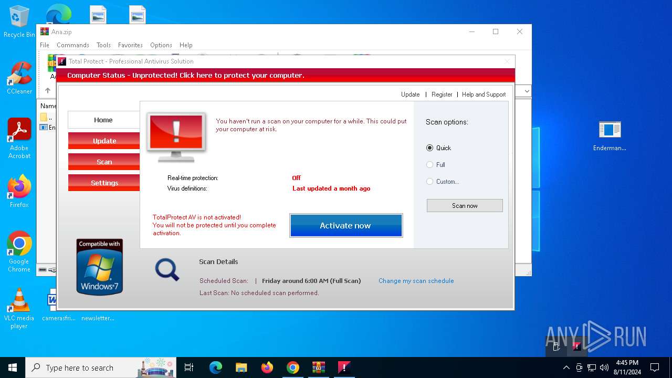Screen dimensions: 672x378
Task: Click the Activate now button
Action: point(346,226)
